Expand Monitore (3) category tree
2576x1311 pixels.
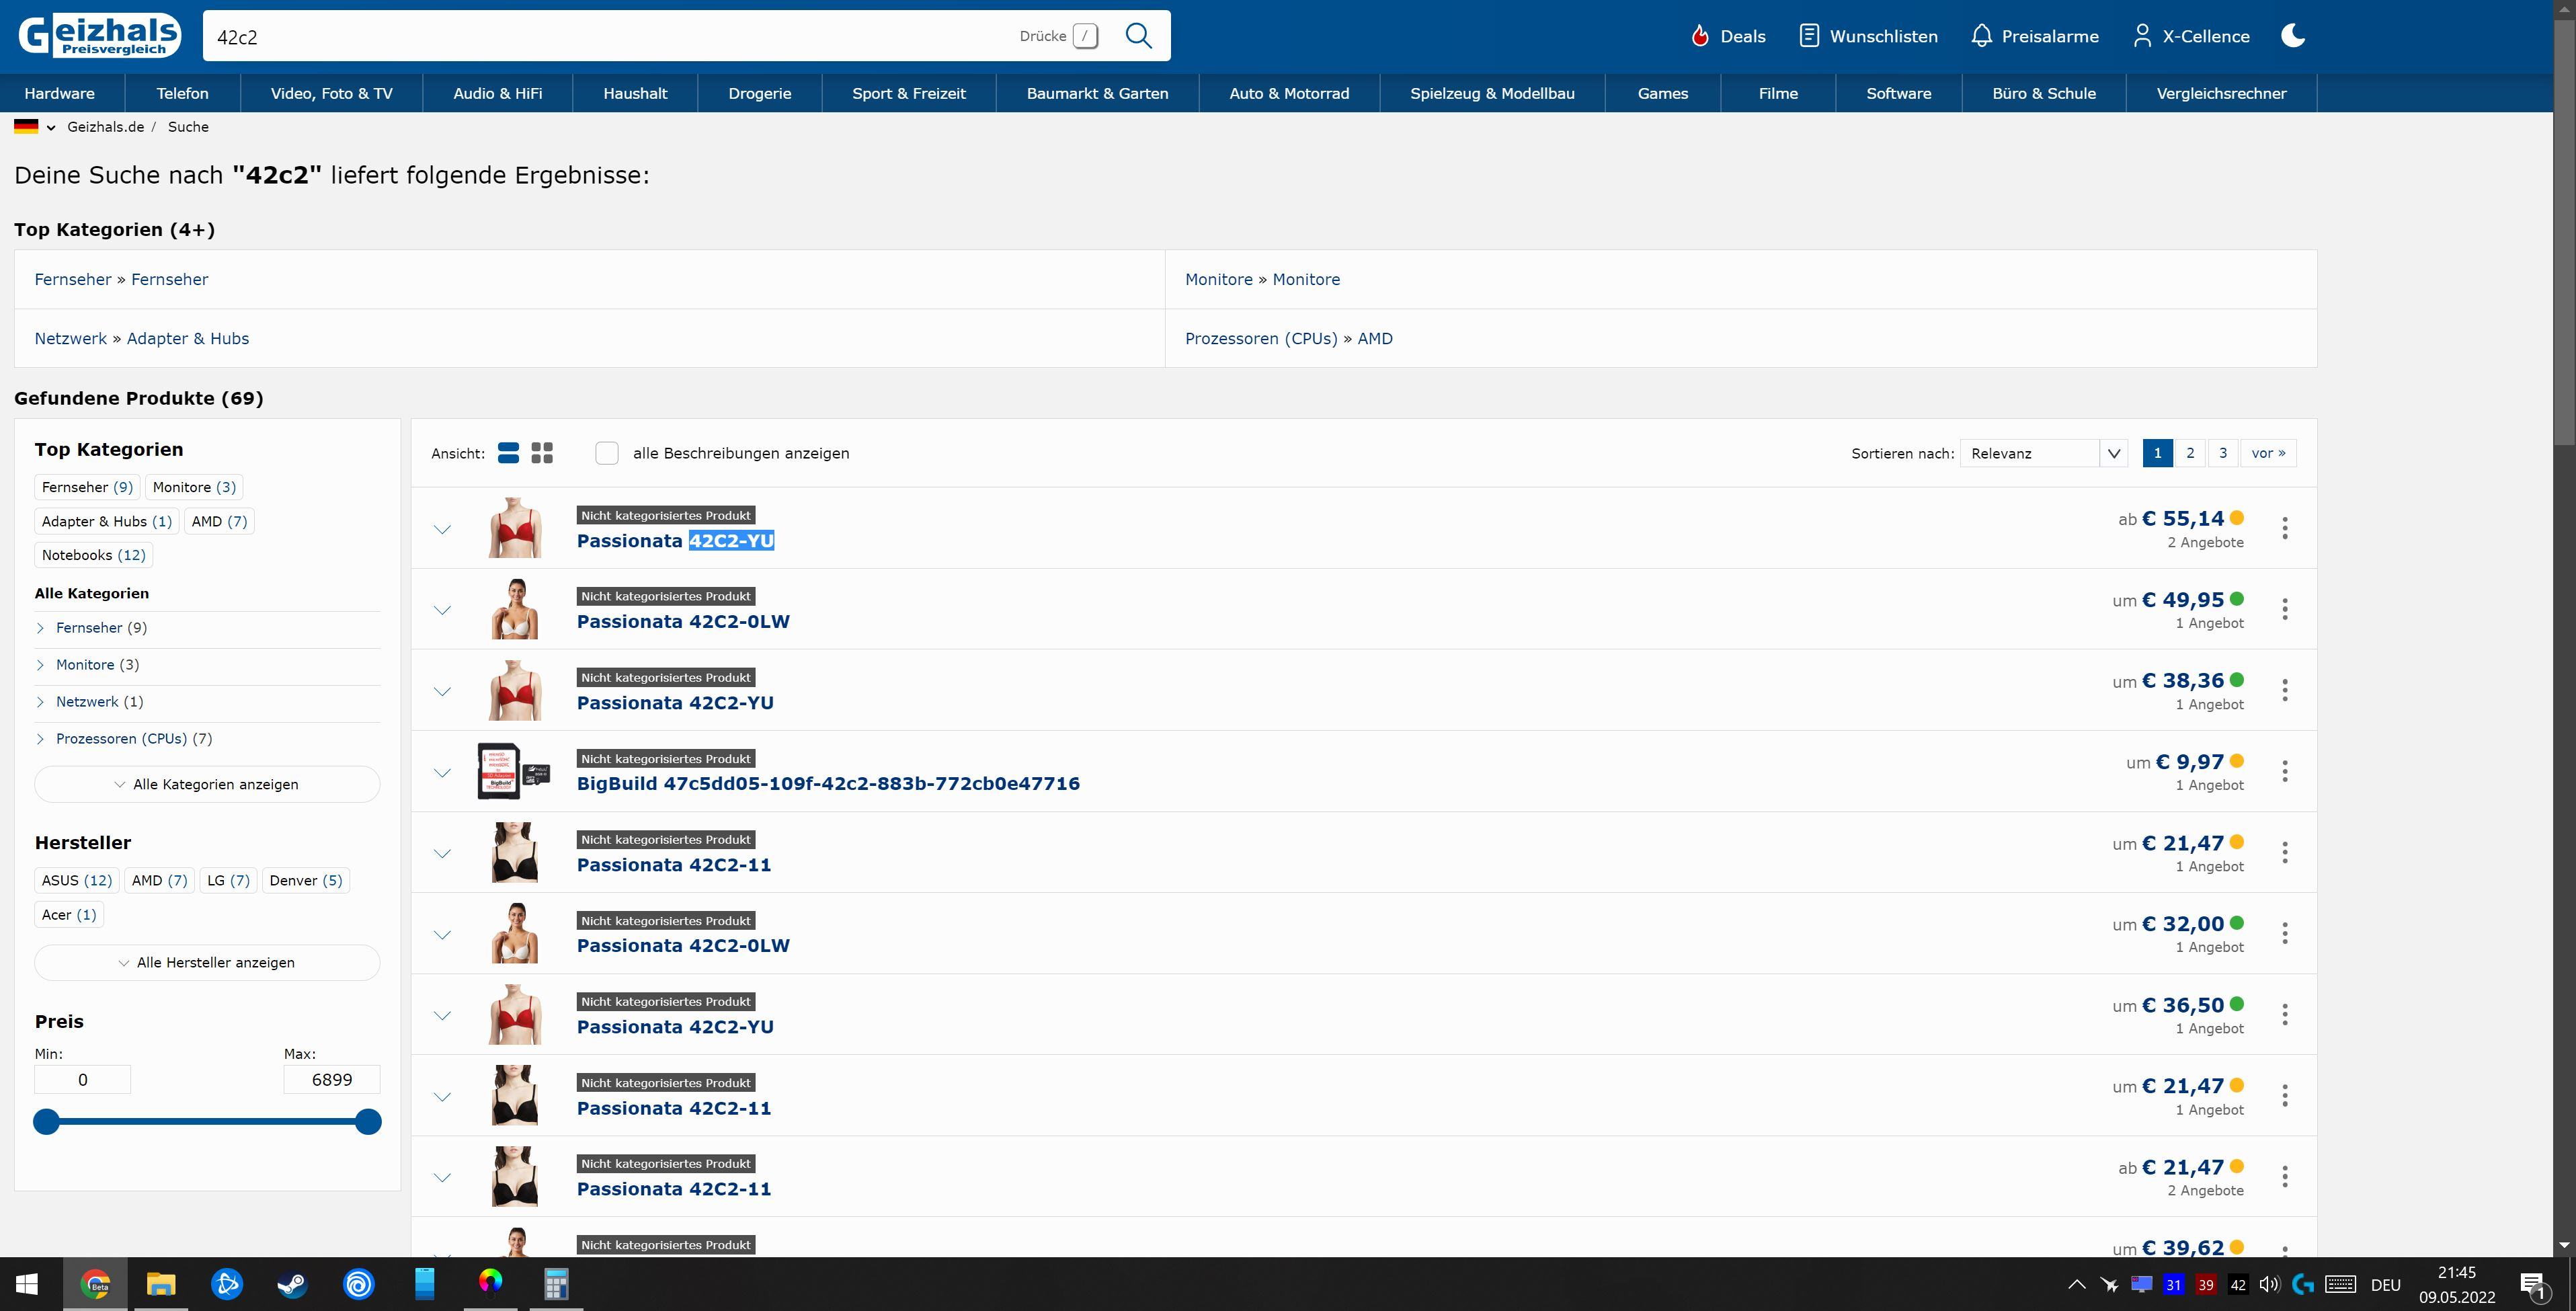tap(40, 665)
